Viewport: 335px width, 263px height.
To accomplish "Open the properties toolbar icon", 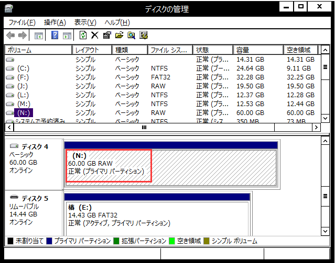I will coord(107,35).
